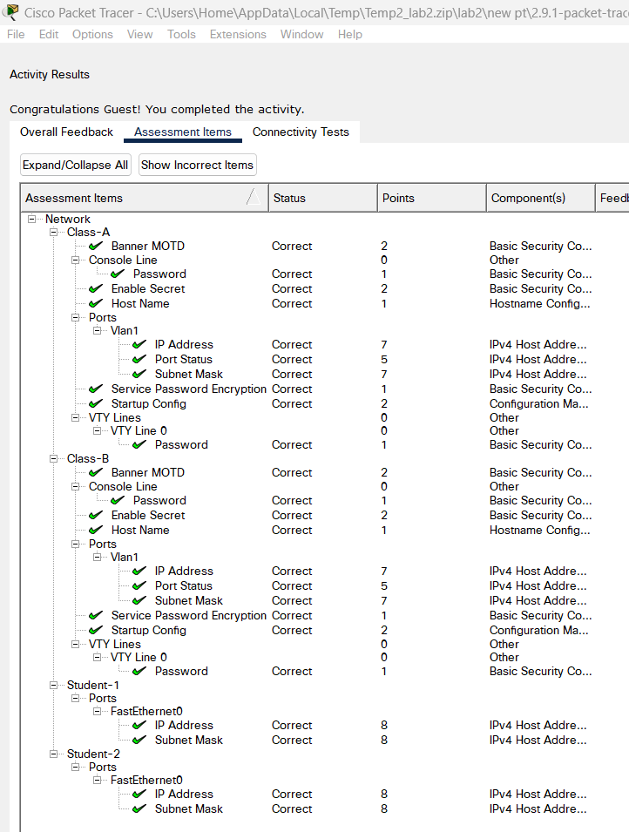Open the Window menu
The image size is (629, 832).
302,35
